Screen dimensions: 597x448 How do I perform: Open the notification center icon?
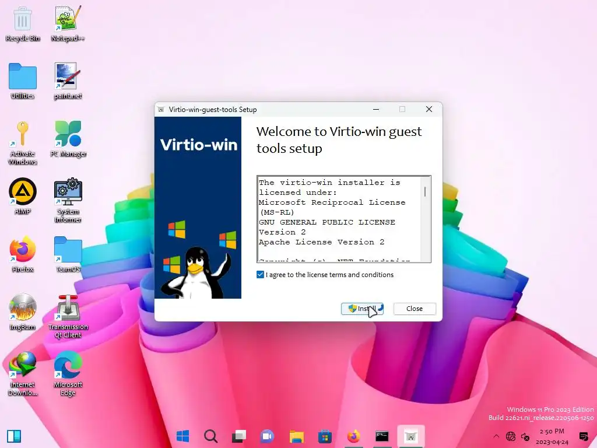(583, 436)
